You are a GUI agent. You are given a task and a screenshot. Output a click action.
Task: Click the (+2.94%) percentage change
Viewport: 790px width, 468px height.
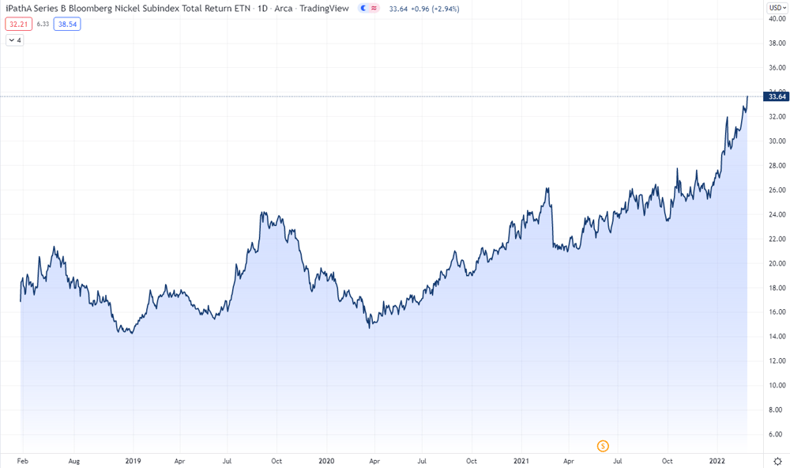coord(446,9)
